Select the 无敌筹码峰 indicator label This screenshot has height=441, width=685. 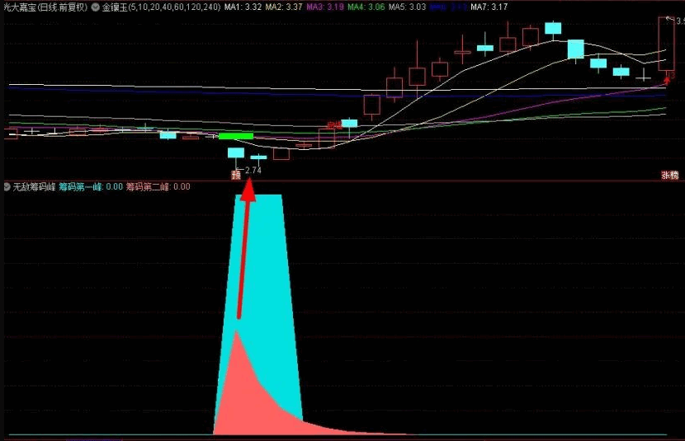click(x=34, y=186)
